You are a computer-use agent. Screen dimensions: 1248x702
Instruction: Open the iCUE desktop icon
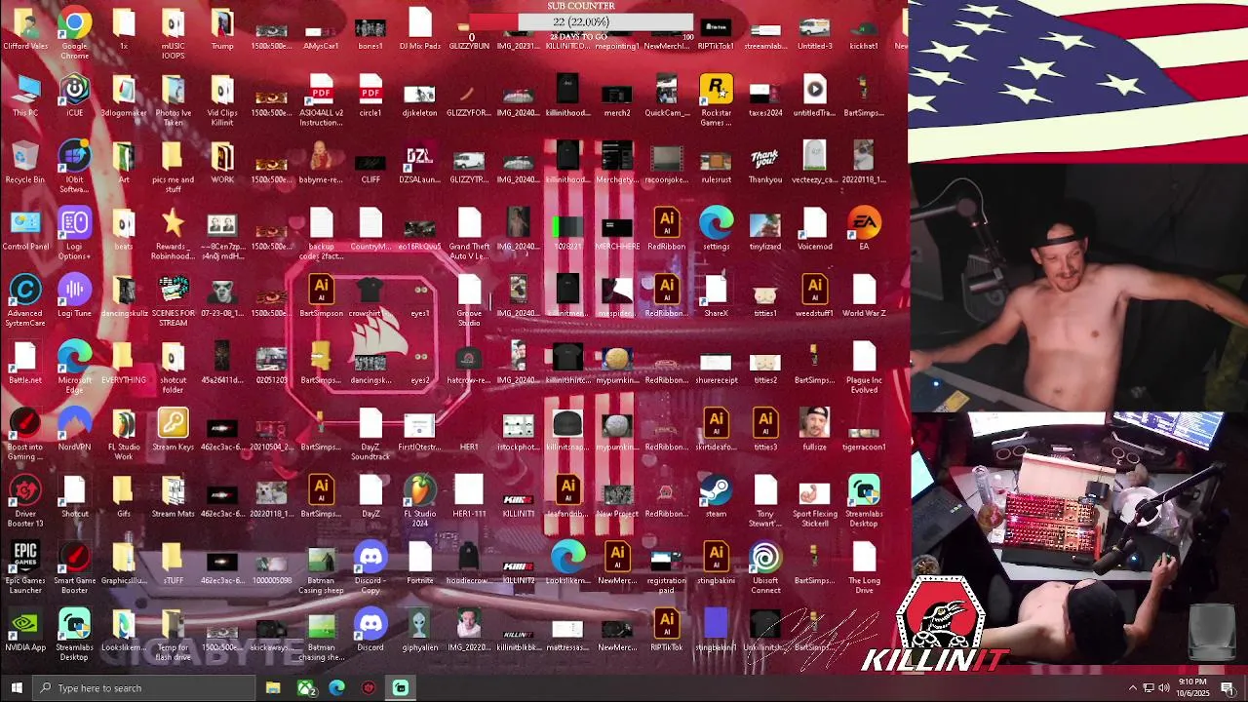coord(74,90)
